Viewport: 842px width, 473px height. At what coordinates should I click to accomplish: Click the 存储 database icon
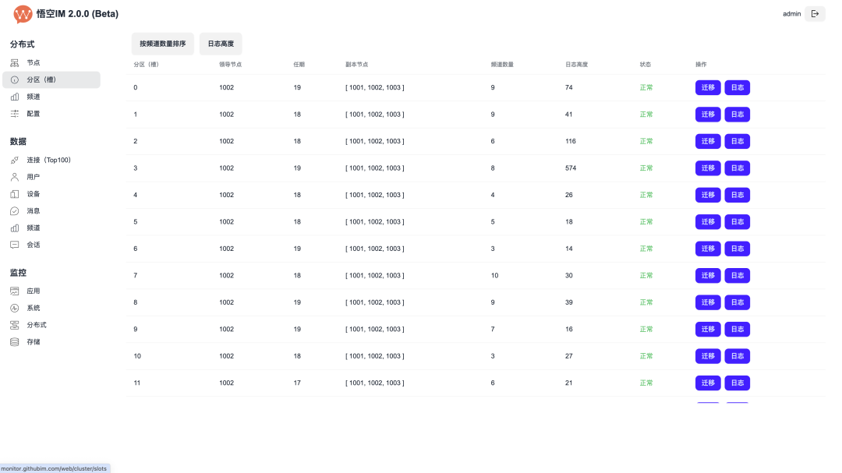click(14, 342)
